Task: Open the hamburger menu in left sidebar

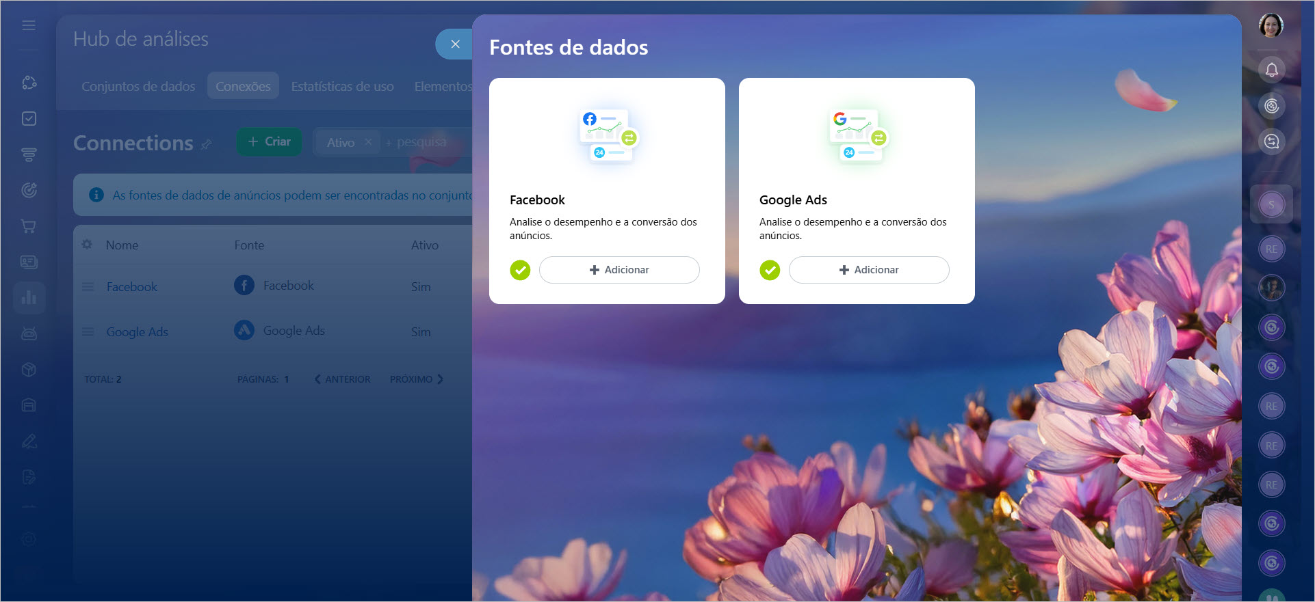Action: pyautogui.click(x=29, y=25)
